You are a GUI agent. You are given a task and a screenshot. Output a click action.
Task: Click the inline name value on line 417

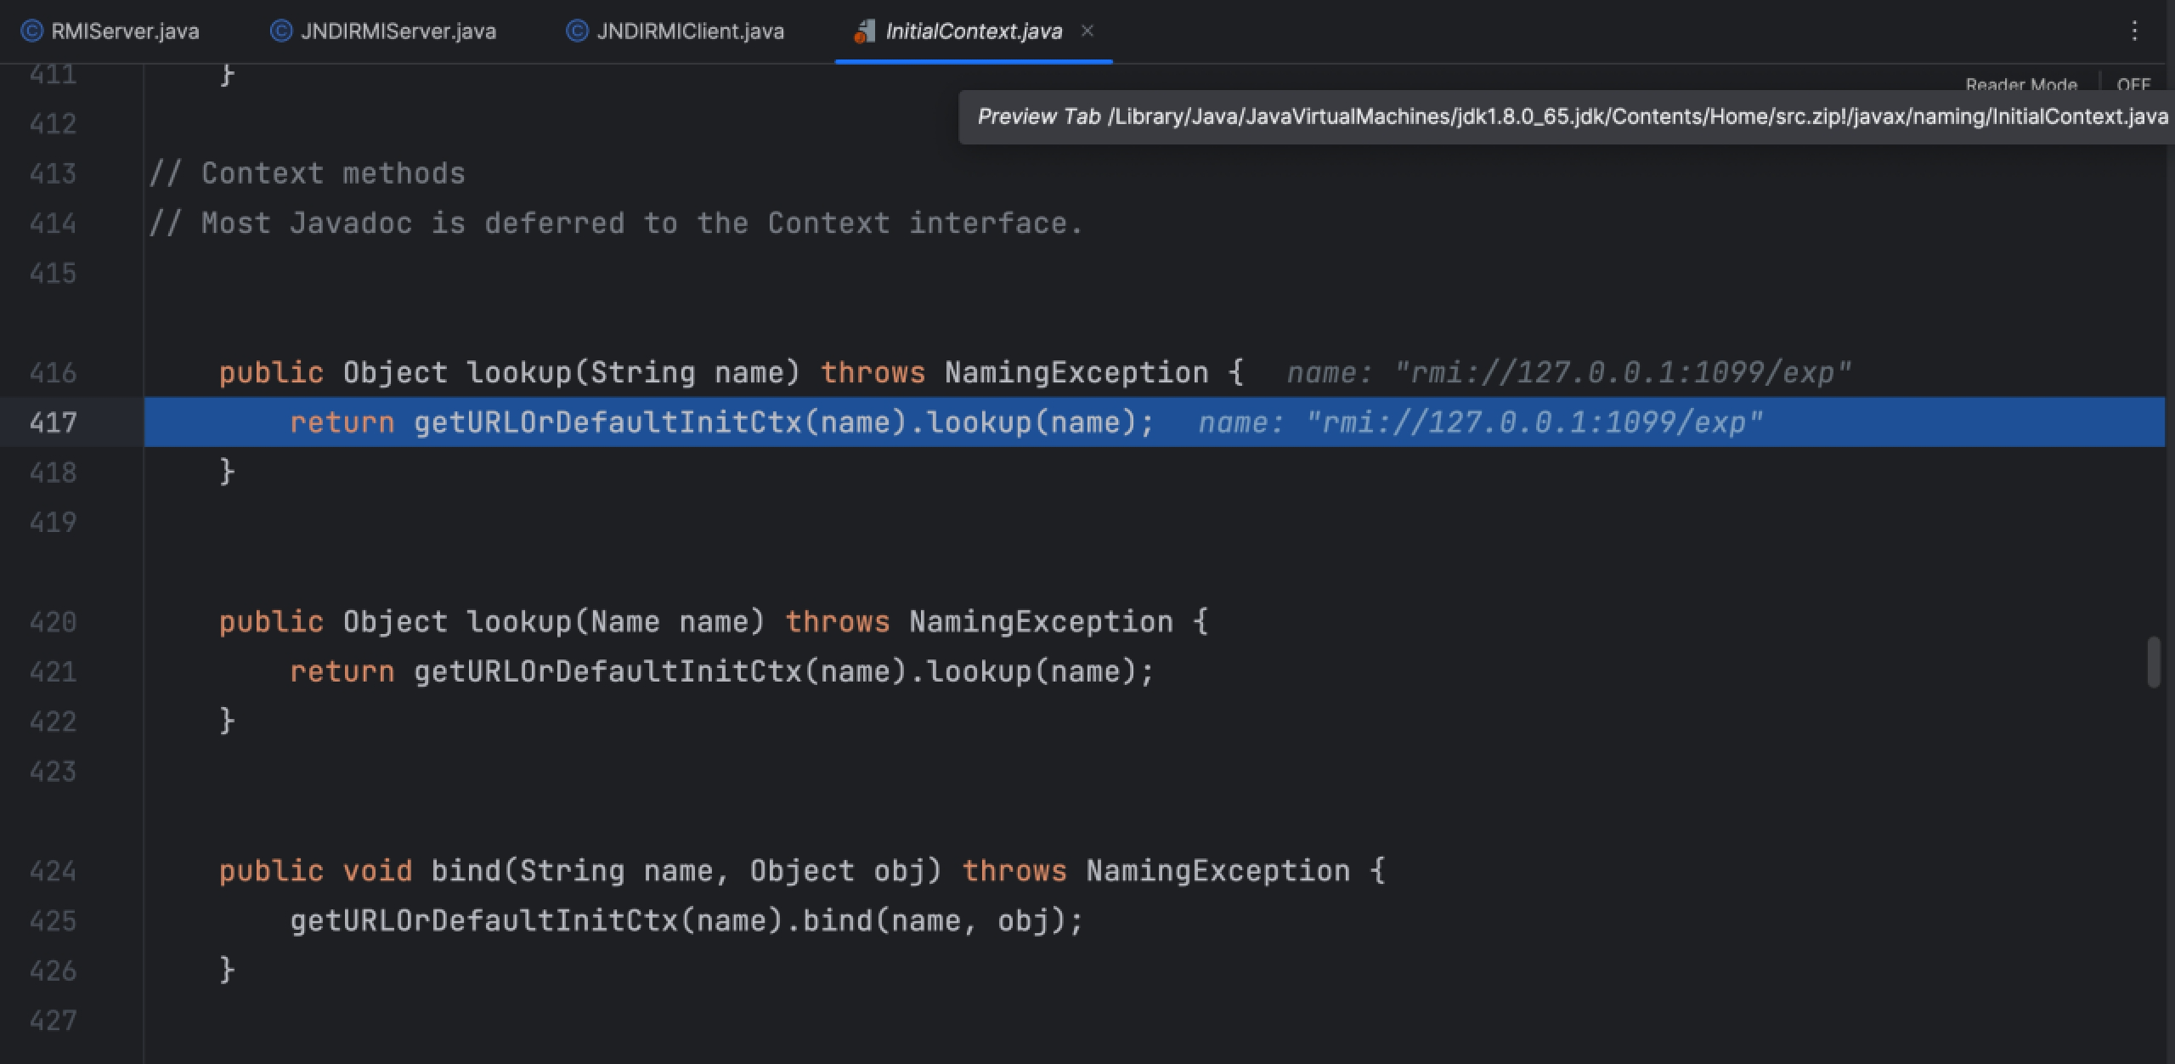[x=1534, y=422]
